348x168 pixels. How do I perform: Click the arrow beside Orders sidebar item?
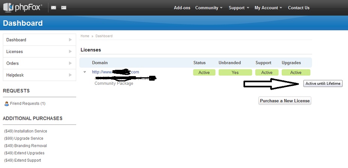tap(70, 63)
